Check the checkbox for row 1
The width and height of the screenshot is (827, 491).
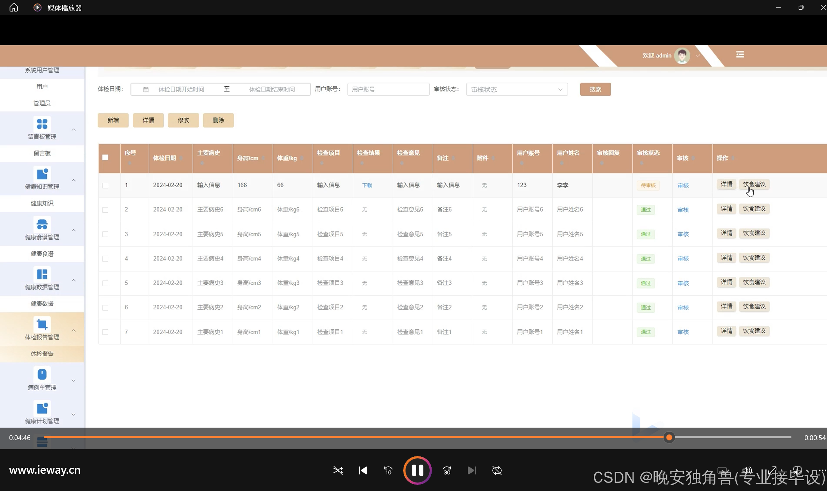click(x=105, y=185)
